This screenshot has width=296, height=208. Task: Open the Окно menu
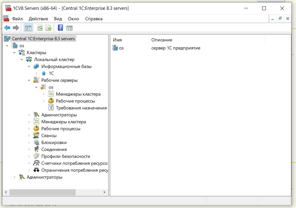[x=74, y=19]
